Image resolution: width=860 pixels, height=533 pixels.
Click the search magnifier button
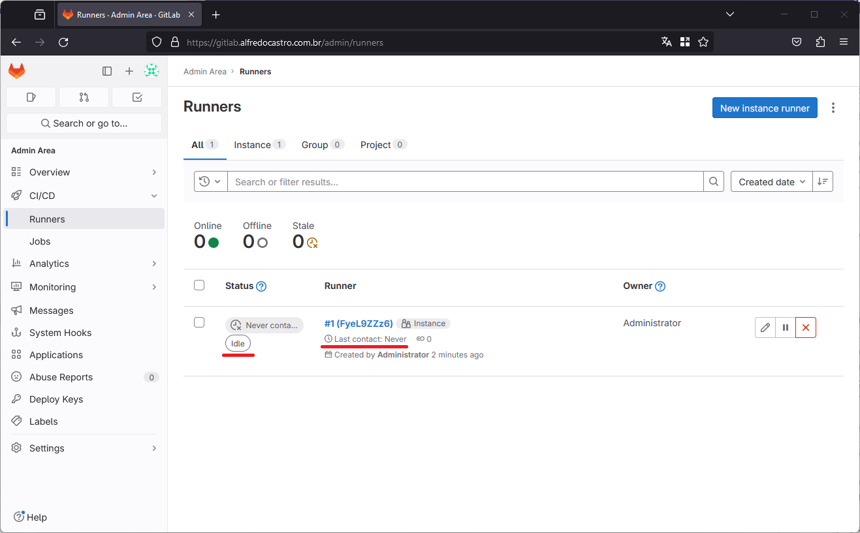(714, 182)
